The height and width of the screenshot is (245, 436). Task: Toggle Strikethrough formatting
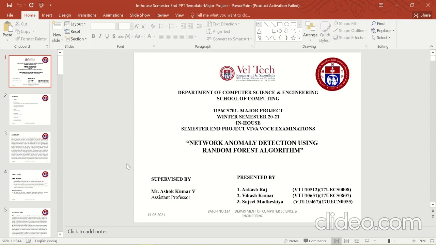point(121,36)
